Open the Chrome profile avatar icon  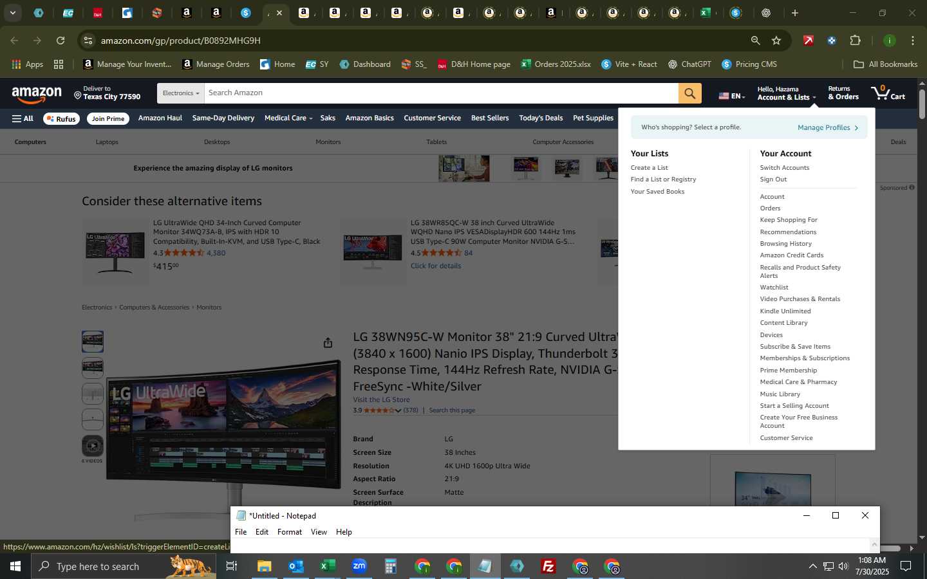pos(889,41)
